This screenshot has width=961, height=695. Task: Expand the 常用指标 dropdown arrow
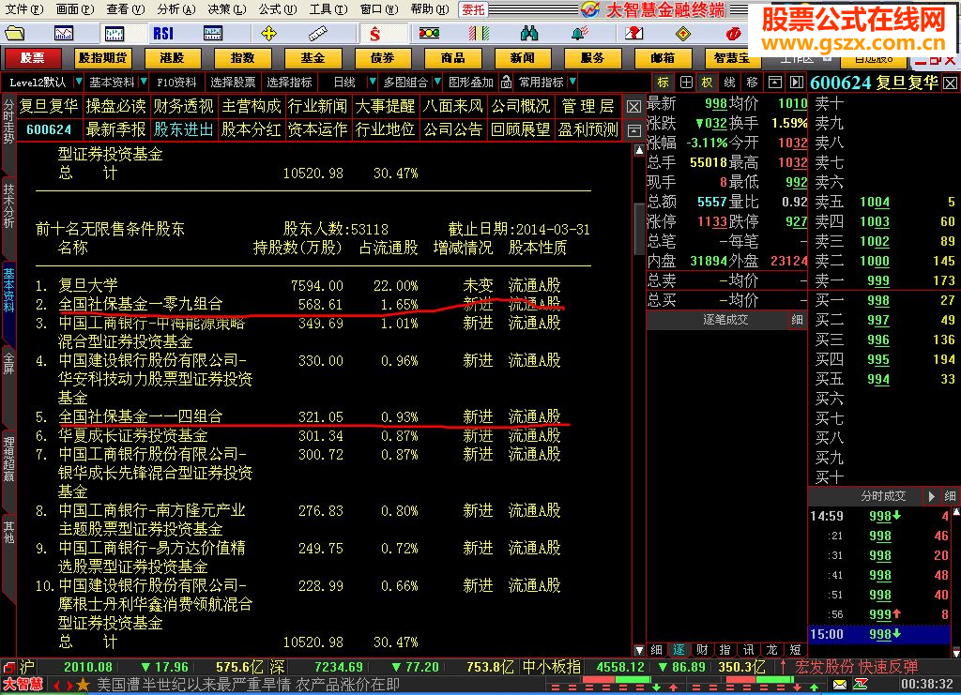572,82
